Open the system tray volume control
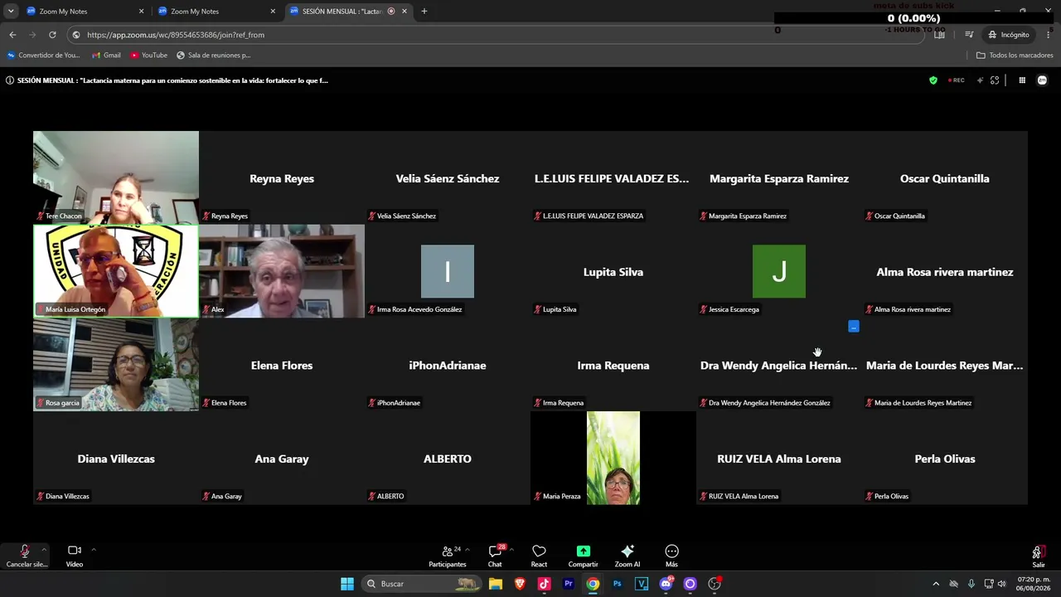Viewport: 1061px width, 597px height. tap(1001, 584)
